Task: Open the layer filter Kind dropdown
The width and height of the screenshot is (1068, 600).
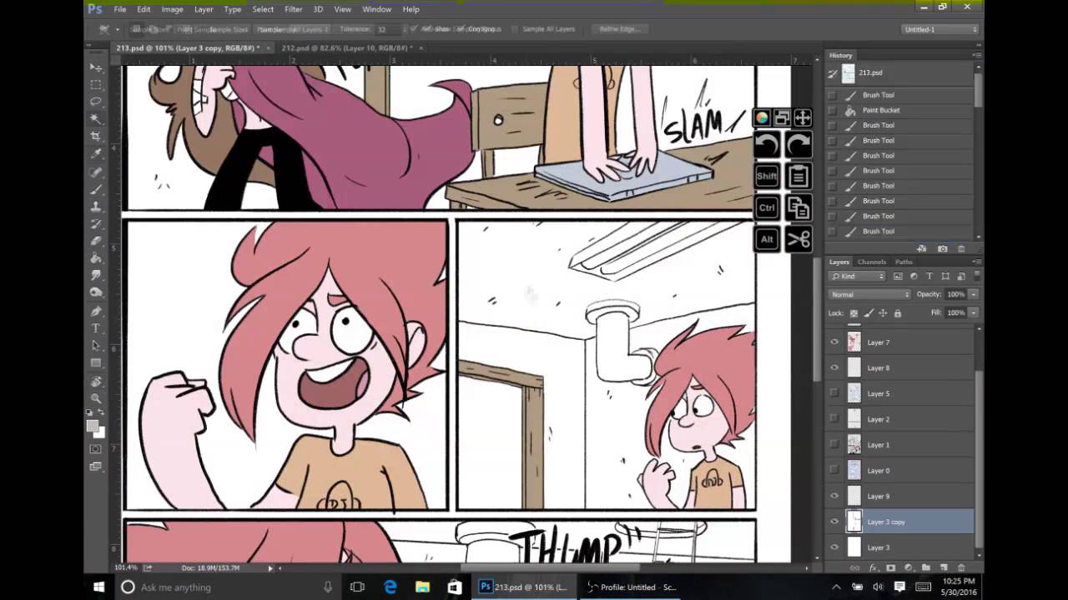Action: pyautogui.click(x=857, y=276)
